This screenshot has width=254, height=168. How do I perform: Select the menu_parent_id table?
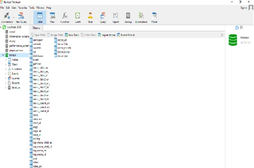39,111
